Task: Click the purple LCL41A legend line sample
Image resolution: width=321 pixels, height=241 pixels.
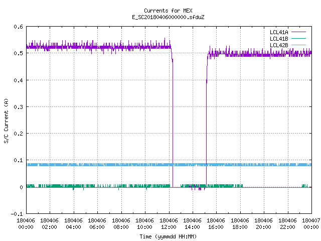Action: [299, 32]
